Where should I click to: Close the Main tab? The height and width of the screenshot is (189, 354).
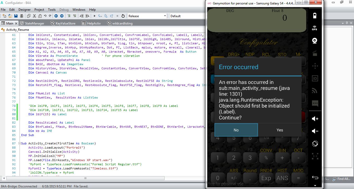[x=16, y=23]
